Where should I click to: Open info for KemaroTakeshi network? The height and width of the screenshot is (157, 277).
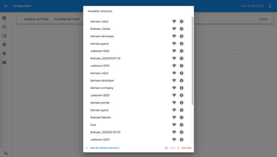pyautogui.click(x=181, y=118)
